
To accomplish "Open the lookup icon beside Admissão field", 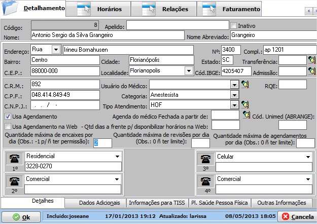I will click(311, 71).
